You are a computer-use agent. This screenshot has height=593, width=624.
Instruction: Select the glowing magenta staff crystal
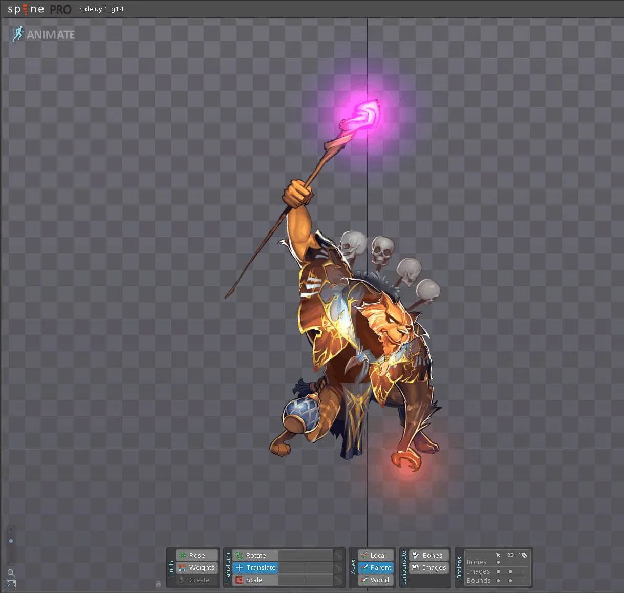click(364, 114)
